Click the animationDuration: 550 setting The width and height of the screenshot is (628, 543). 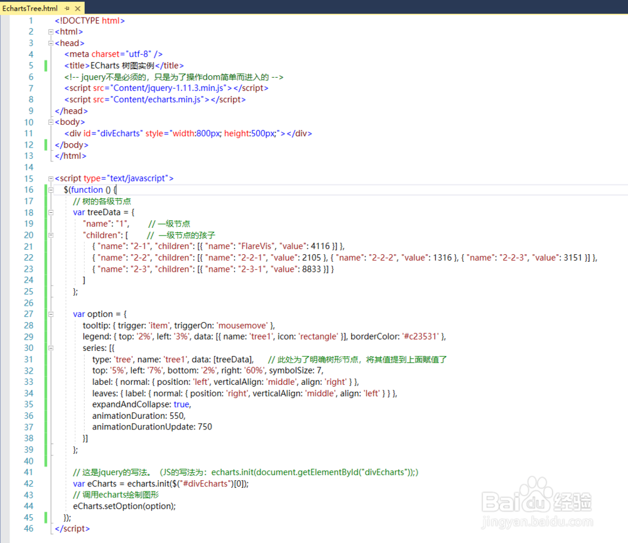(x=138, y=416)
